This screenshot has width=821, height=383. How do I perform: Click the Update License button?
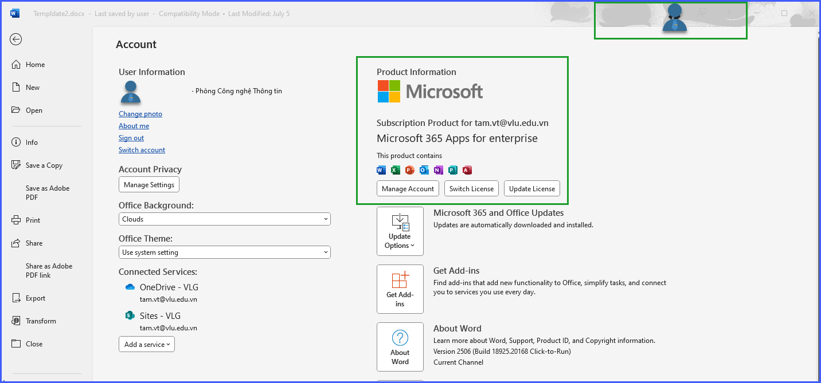click(x=532, y=189)
